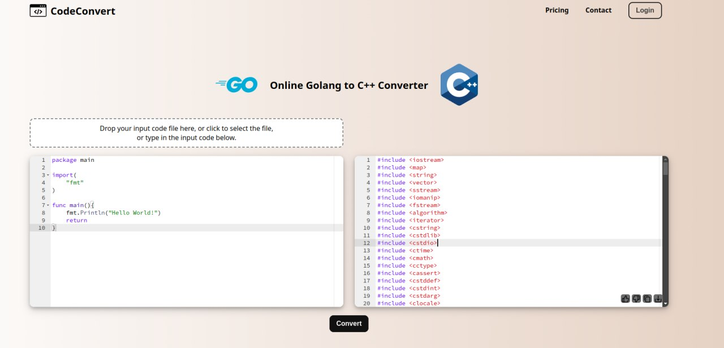The height and width of the screenshot is (348, 724).
Task: Click the '#include <fstream>' line
Action: pyautogui.click(x=408, y=205)
